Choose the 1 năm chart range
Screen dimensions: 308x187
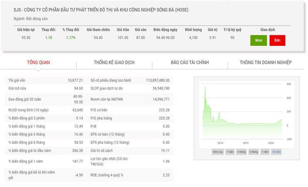coord(265,151)
